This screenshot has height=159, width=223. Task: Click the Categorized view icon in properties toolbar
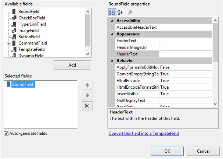112,13
